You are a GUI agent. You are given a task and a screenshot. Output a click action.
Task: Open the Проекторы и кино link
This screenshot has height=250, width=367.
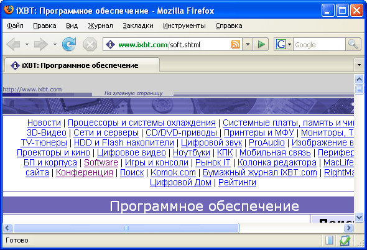click(53, 152)
